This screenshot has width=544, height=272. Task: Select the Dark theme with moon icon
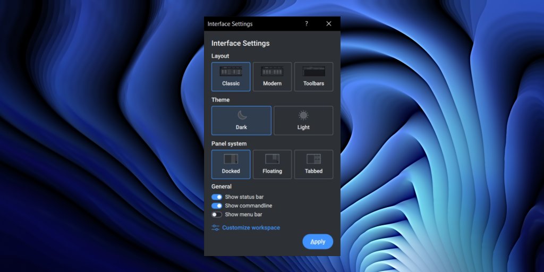[241, 121]
